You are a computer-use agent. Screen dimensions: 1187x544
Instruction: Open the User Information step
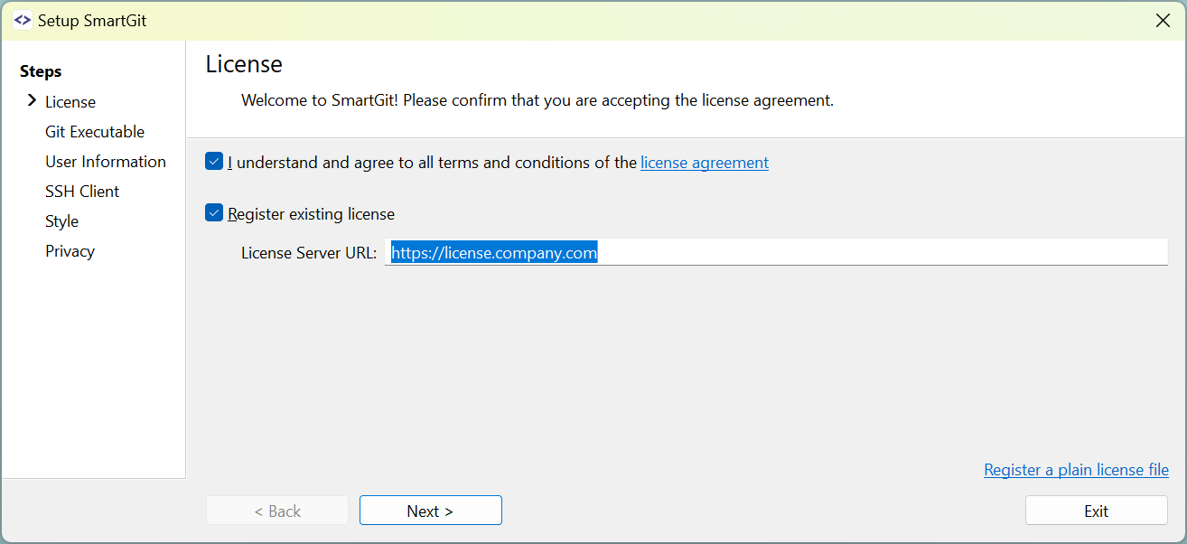point(106,161)
